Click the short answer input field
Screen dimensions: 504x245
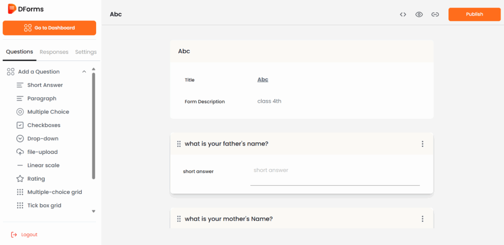pos(335,177)
